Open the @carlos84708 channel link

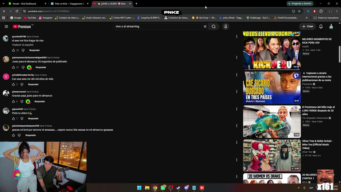point(19,37)
